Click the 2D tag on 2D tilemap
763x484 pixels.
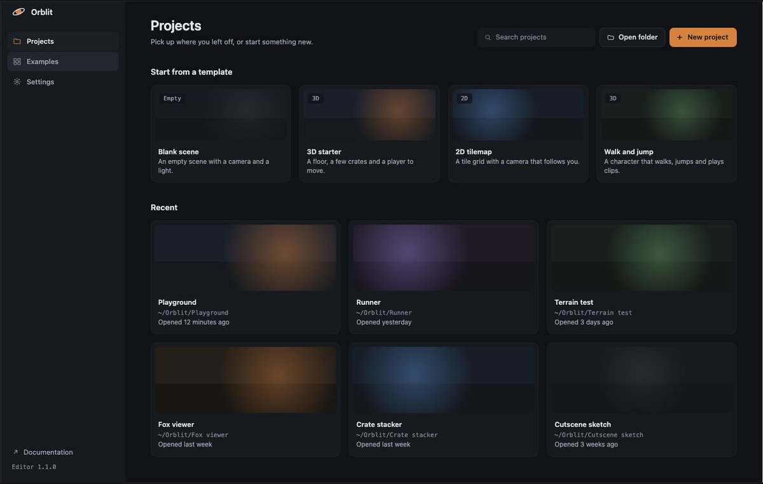pyautogui.click(x=464, y=98)
